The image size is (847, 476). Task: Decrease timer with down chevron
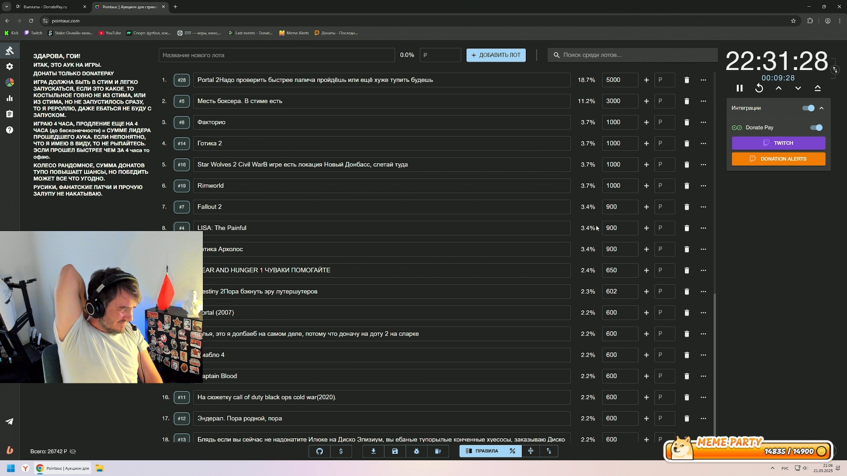(x=798, y=88)
